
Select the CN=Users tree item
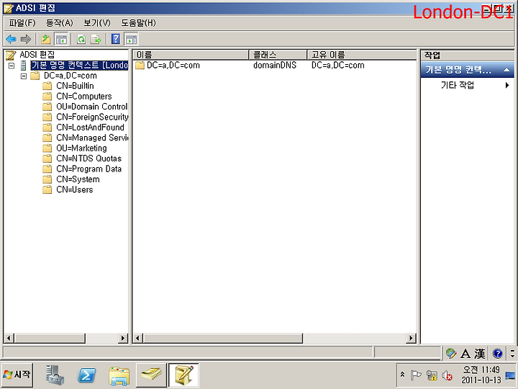coord(75,189)
